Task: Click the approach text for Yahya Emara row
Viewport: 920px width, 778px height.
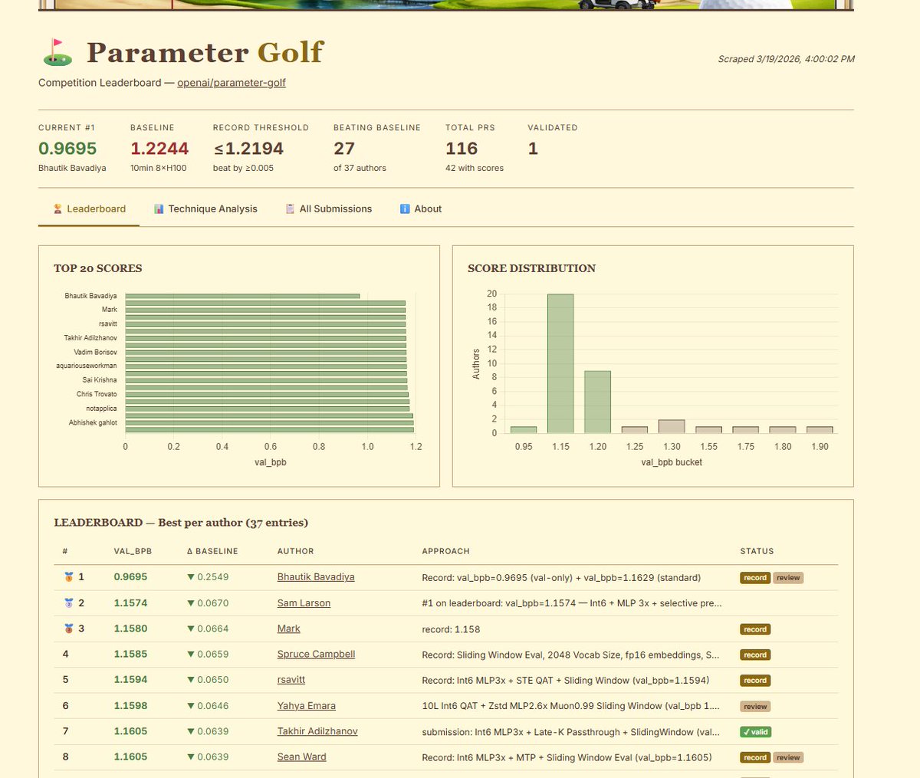Action: tap(570, 706)
